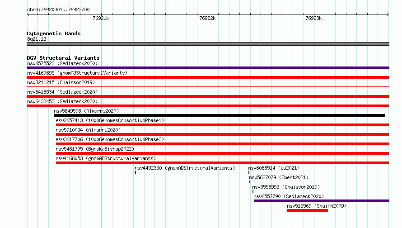Click the gray 8q21.13 cytogenetic band bar
Screen dimensions: 402x228
tap(208, 44)
